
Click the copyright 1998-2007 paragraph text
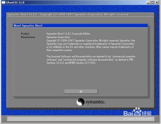point(91,45)
